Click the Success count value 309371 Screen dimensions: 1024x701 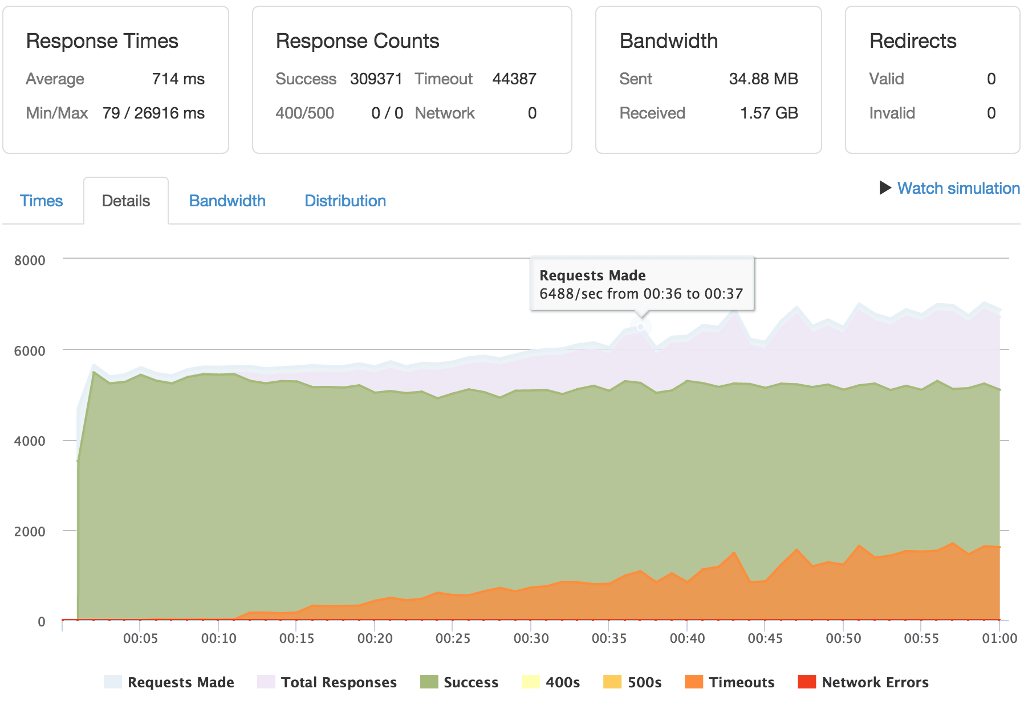(376, 79)
